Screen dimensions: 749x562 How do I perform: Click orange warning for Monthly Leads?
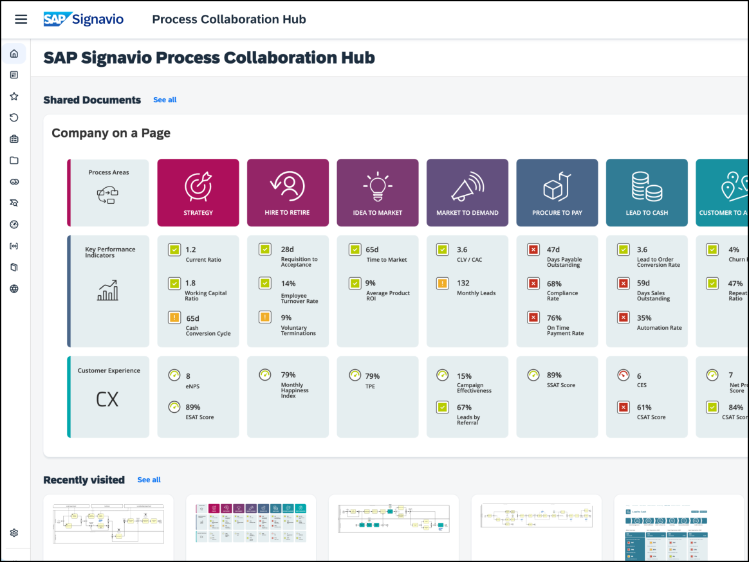[443, 284]
